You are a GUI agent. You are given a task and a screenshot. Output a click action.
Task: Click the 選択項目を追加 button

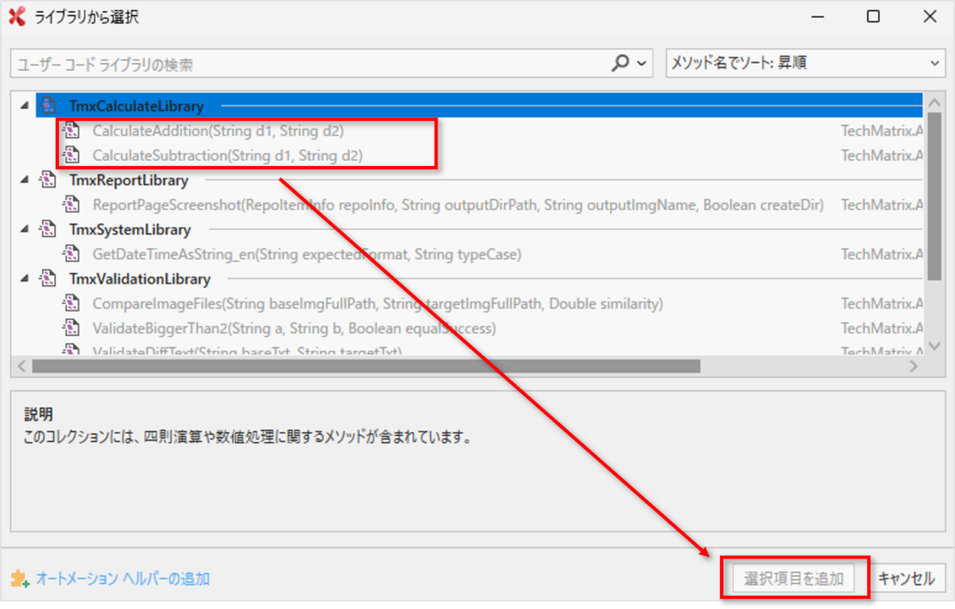794,578
